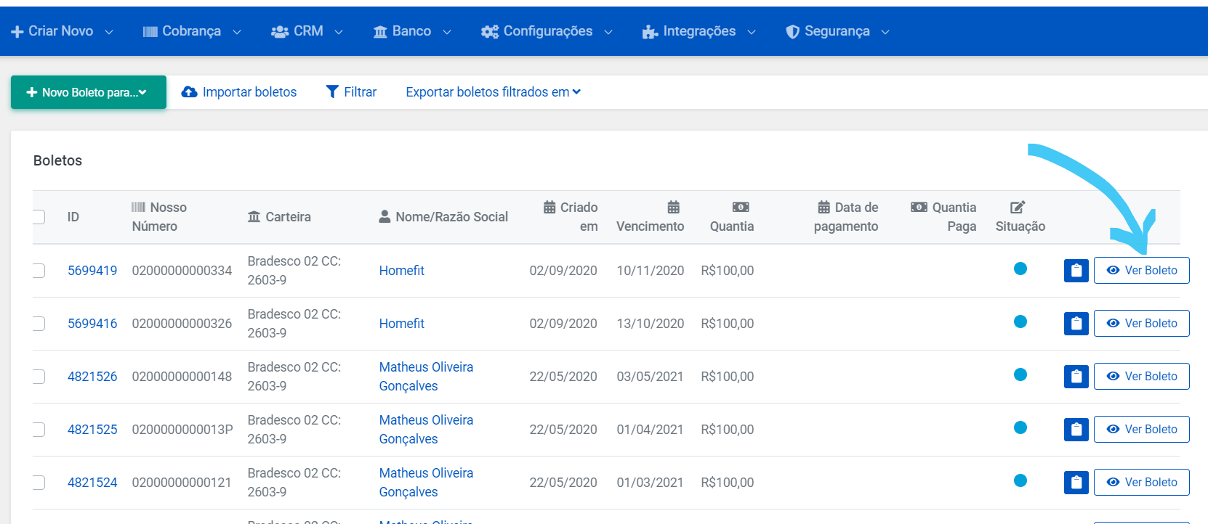The image size is (1208, 524).
Task: Check the box for boleto 5699419
Action: (x=39, y=271)
